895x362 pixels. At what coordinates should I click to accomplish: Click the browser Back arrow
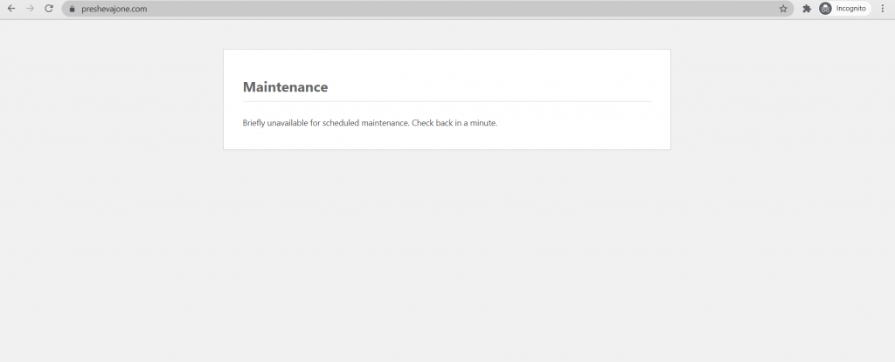(x=11, y=9)
